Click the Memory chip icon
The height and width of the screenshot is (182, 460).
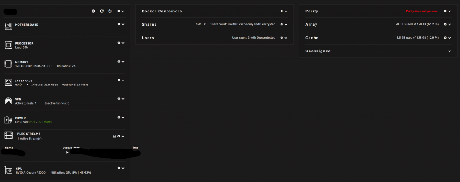[8, 64]
